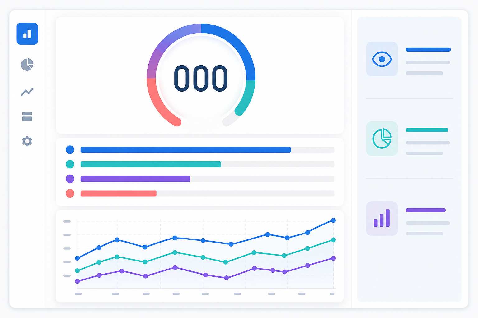Click the teal progress bar
478x318 pixels.
click(x=151, y=164)
